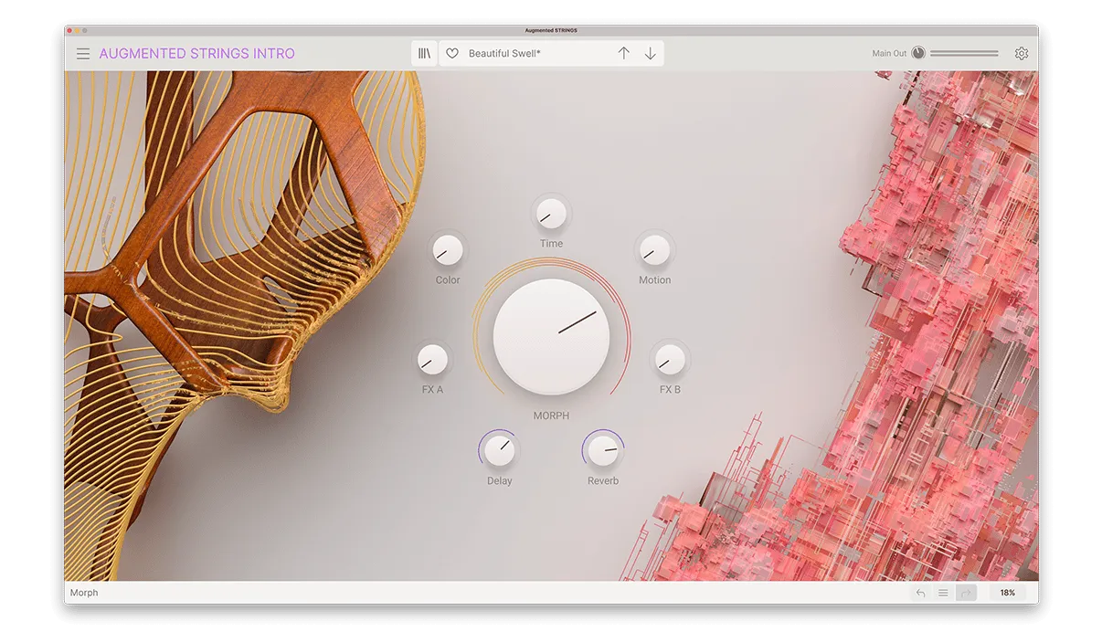The height and width of the screenshot is (642, 1102).
Task: Click the FX B knob
Action: (x=670, y=360)
